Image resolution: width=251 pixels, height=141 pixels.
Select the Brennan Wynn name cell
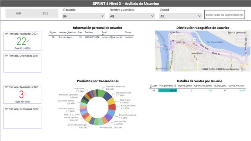[x=65, y=37]
